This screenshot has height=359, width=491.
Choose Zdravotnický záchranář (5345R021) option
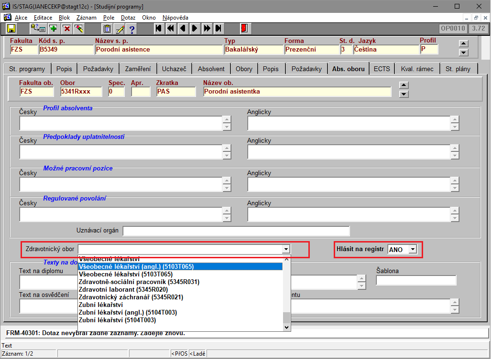click(x=180, y=297)
